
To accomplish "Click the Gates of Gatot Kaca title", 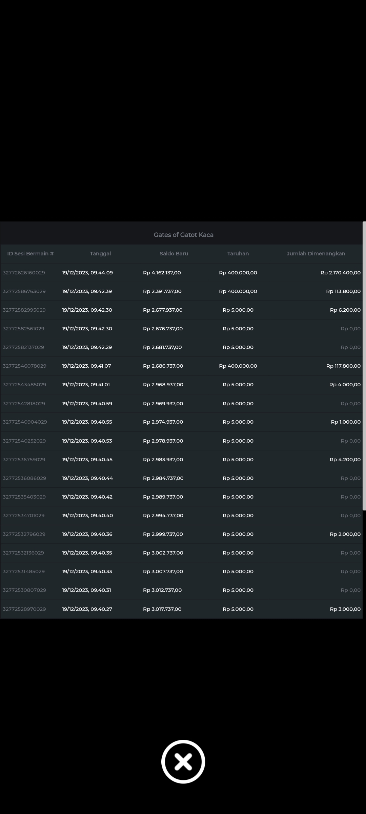I will pyautogui.click(x=183, y=235).
